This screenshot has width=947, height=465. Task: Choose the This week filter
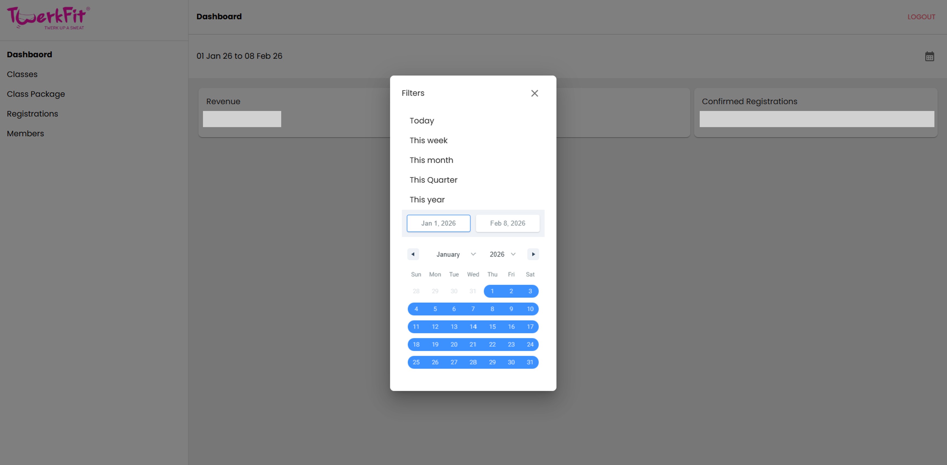click(x=428, y=140)
